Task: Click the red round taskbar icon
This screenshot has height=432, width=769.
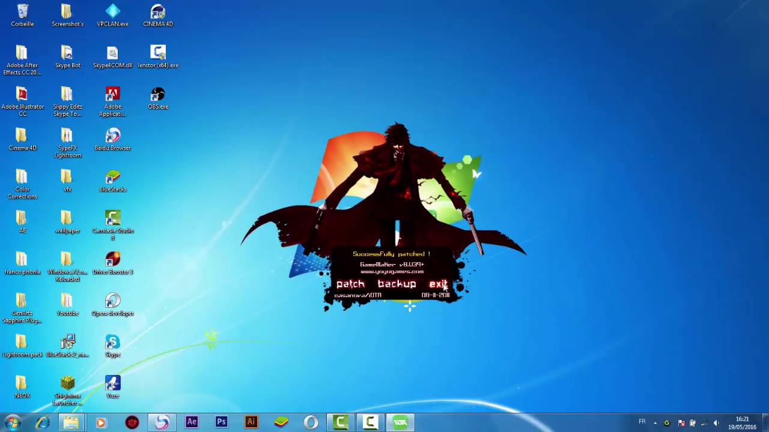Action: [132, 422]
